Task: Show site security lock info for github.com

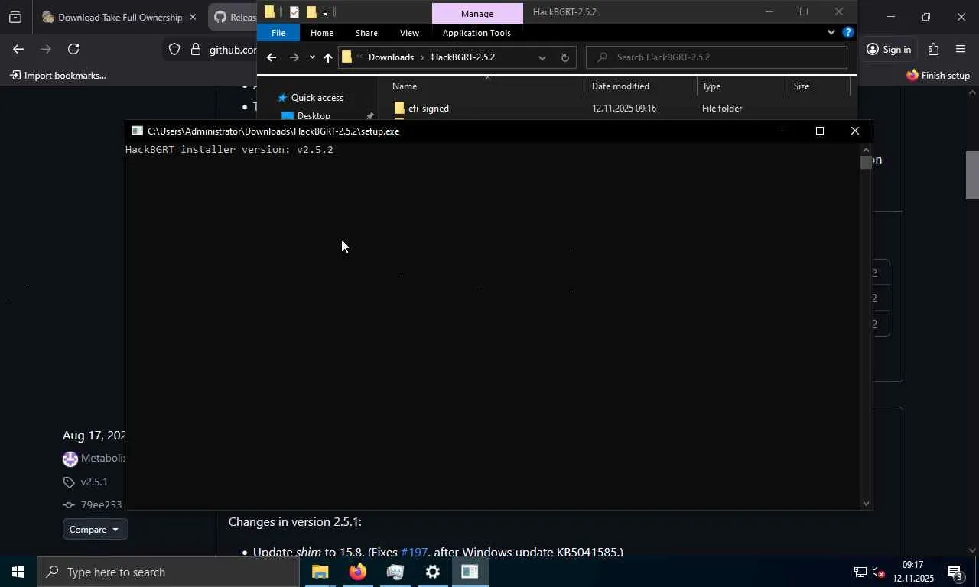Action: tap(195, 50)
